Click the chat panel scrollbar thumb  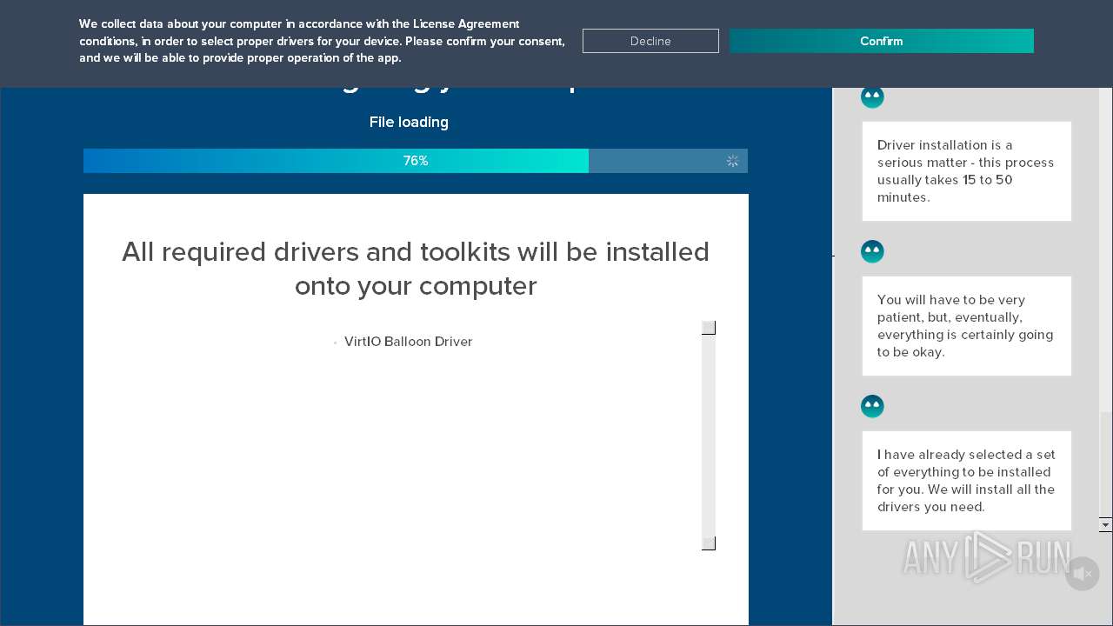point(1106,463)
